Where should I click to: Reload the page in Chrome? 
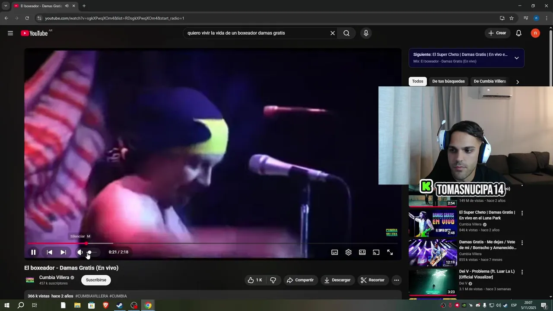pos(27,18)
